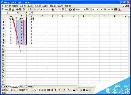
Task: Open Print Preview from the toolbar
Action: pyautogui.click(x=21, y=9)
